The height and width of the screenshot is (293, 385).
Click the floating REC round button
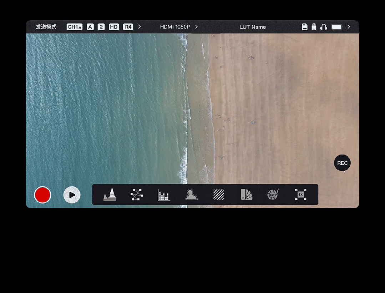point(342,163)
